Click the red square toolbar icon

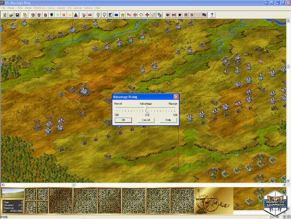(64, 15)
